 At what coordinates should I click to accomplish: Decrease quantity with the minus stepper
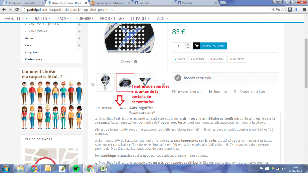pos(188,47)
